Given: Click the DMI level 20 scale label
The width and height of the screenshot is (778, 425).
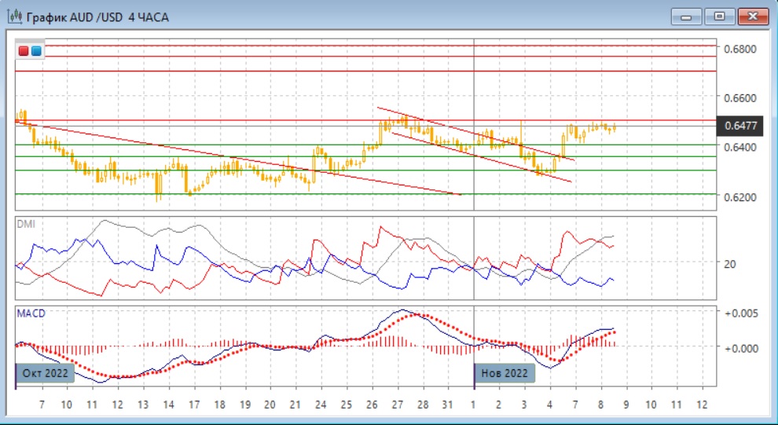Looking at the screenshot, I should pos(729,264).
